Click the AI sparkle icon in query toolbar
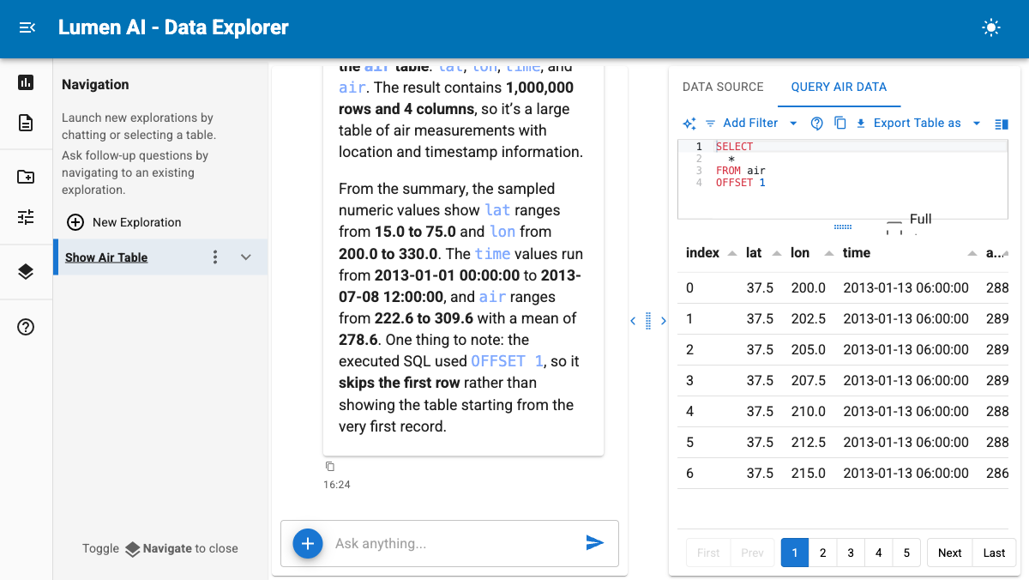This screenshot has width=1029, height=580. pyautogui.click(x=689, y=124)
